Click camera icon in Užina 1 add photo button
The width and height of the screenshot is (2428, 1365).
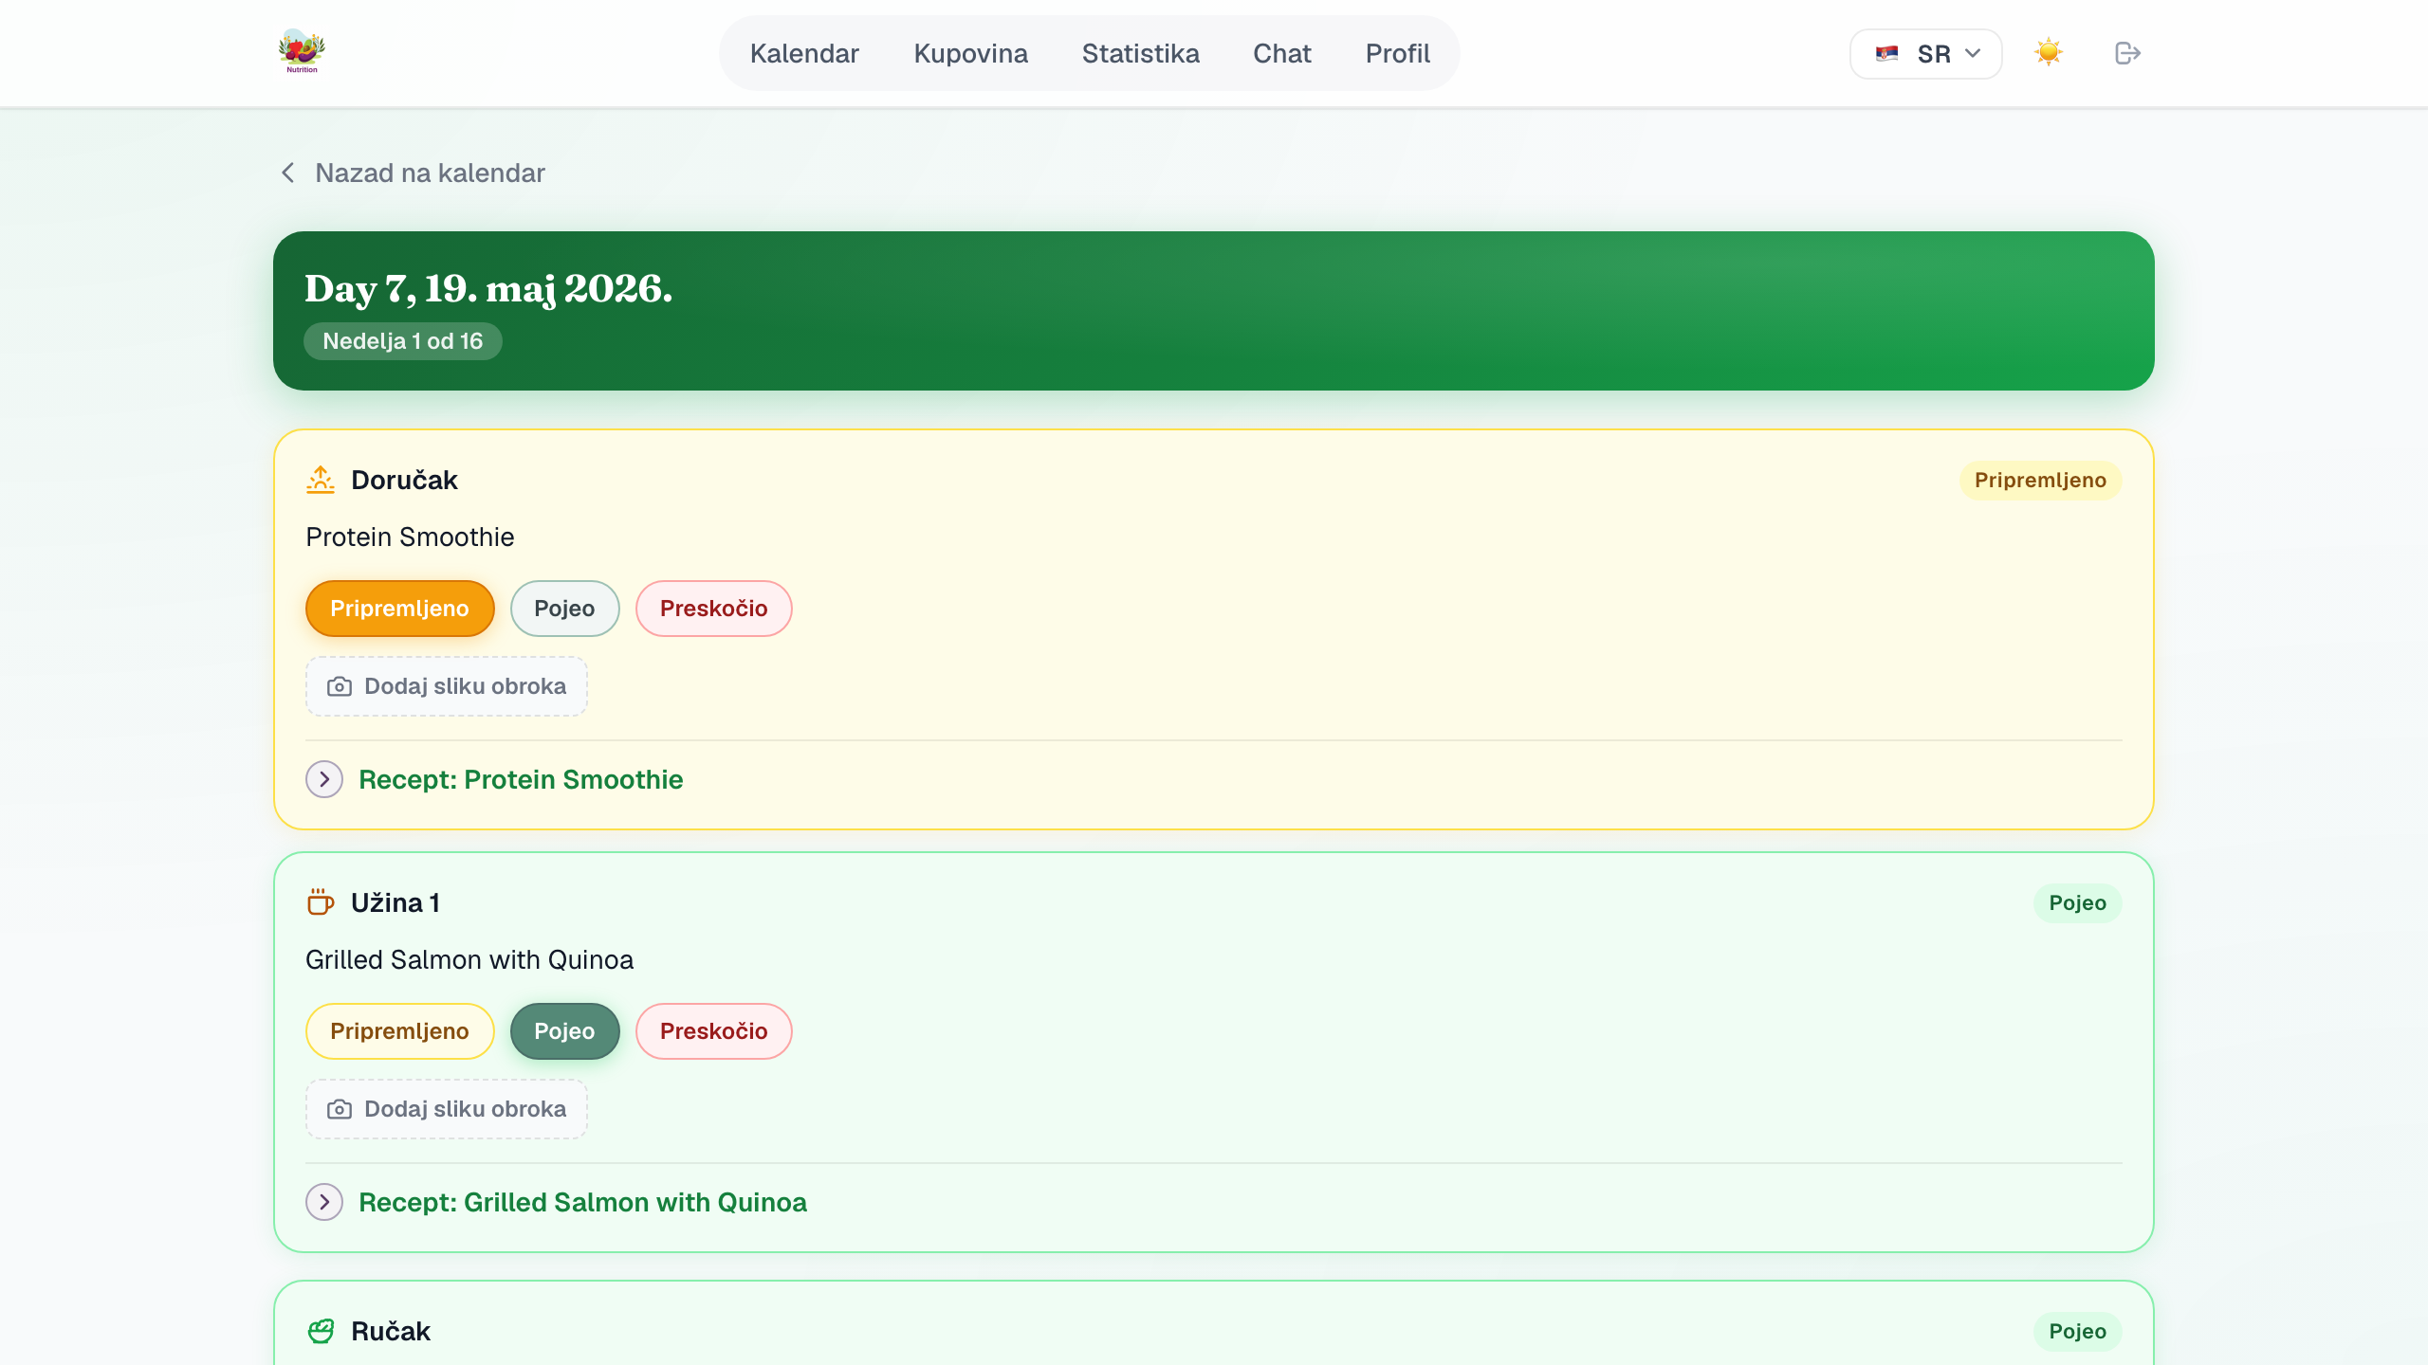(x=339, y=1109)
